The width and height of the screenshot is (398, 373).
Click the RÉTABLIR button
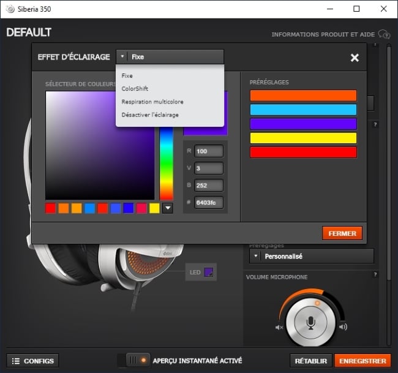[x=311, y=361]
